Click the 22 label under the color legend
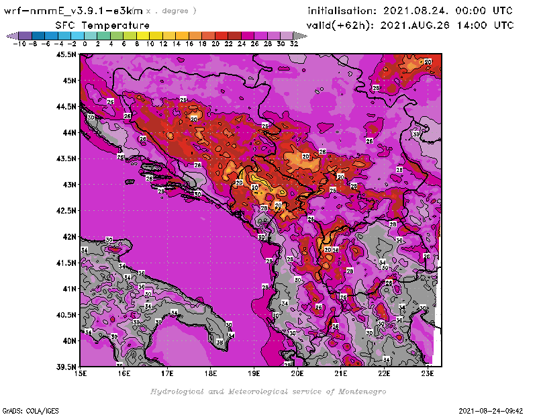The height and width of the screenshot is (415, 537). 228,44
